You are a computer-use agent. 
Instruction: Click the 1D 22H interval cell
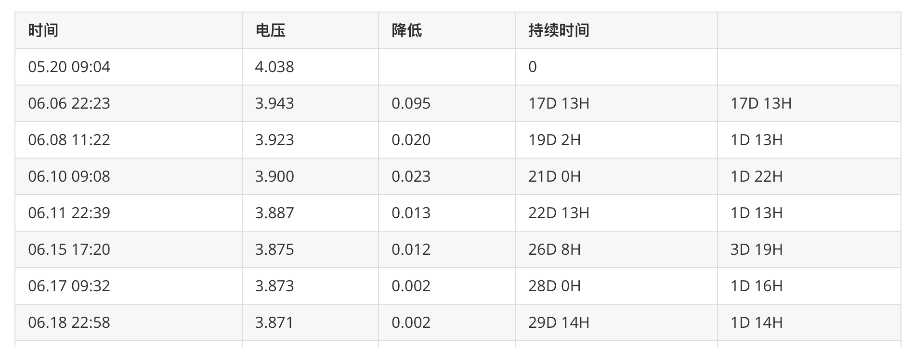(756, 176)
